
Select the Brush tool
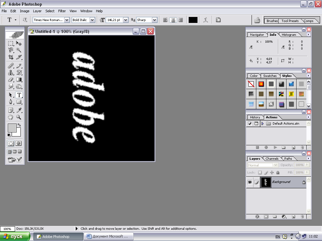(19, 66)
